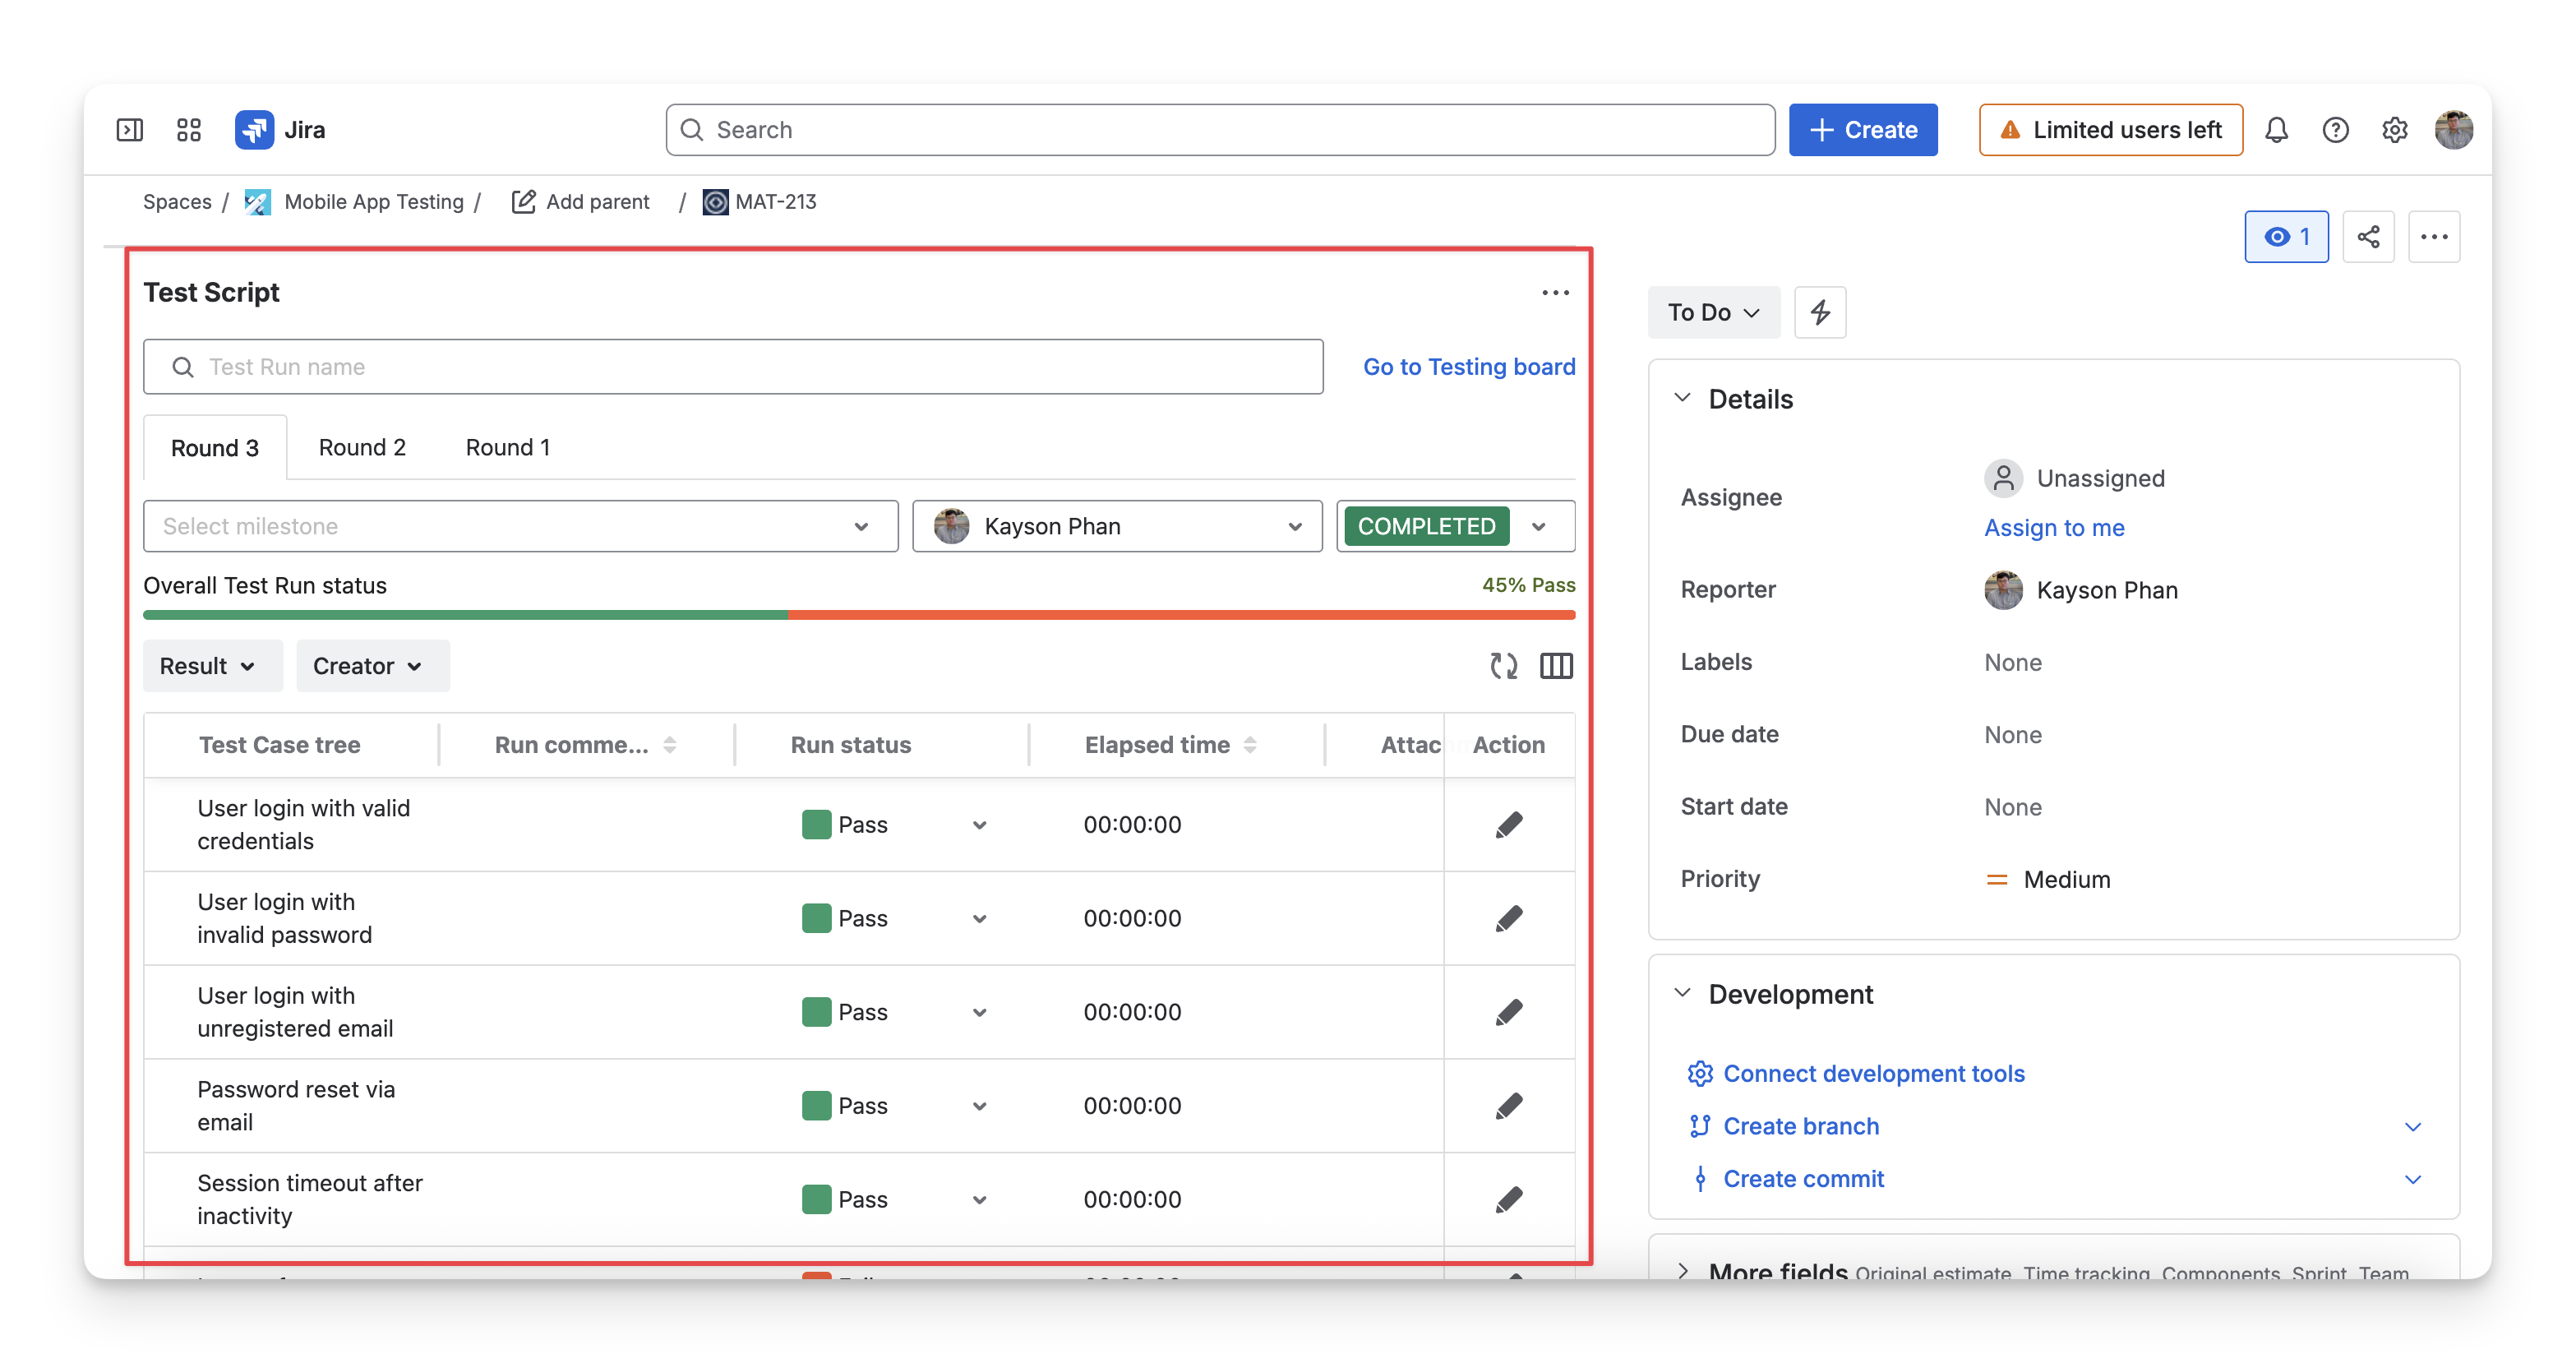Click the Overall Test Run progress bar

pyautogui.click(x=859, y=615)
